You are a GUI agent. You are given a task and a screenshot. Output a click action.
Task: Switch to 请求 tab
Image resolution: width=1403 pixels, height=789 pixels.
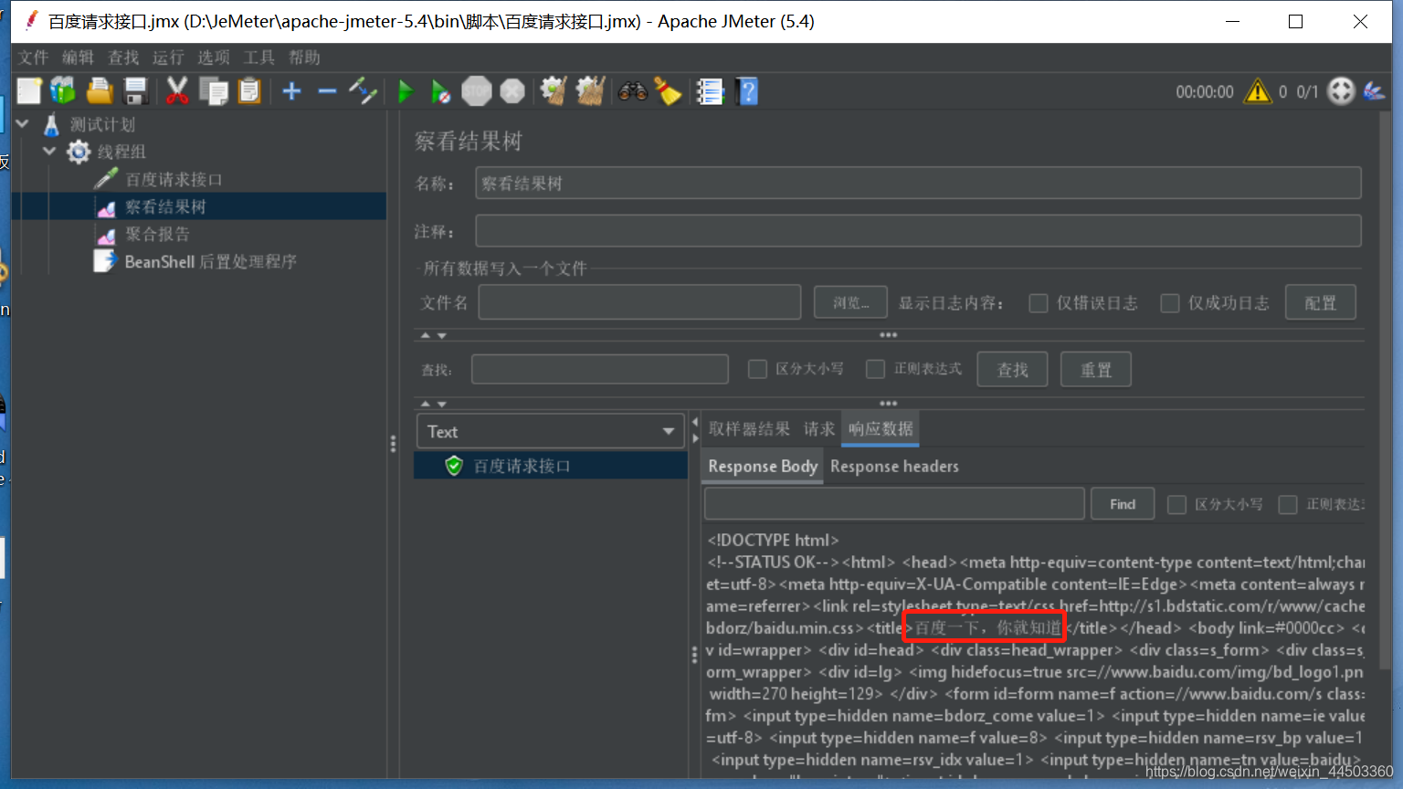(818, 428)
